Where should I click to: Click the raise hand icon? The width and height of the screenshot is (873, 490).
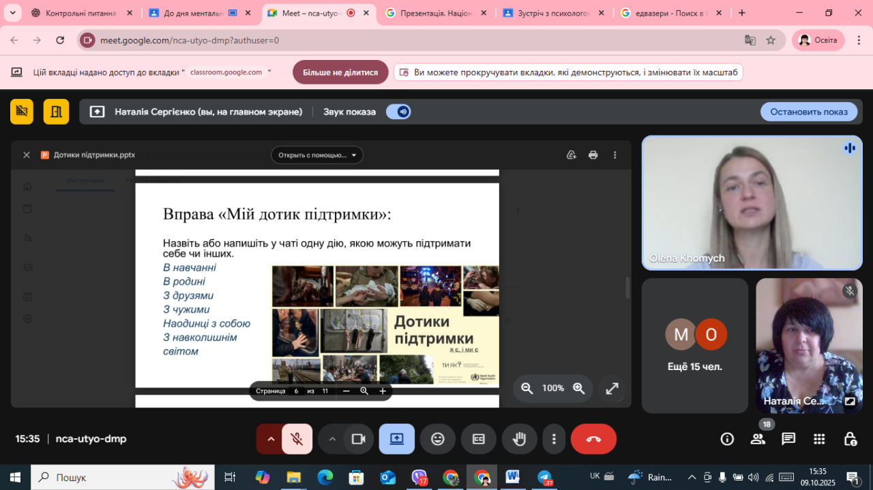[x=520, y=439]
